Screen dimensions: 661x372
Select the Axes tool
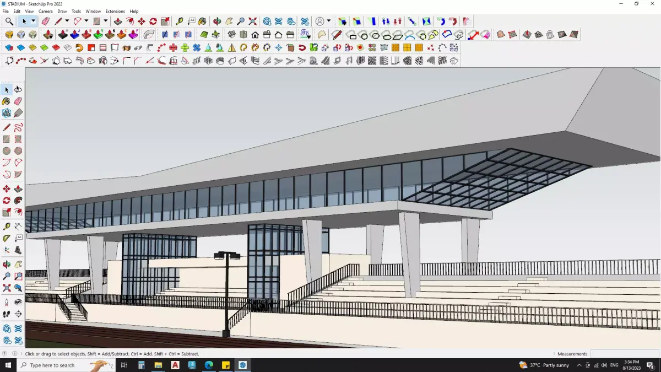click(7, 250)
